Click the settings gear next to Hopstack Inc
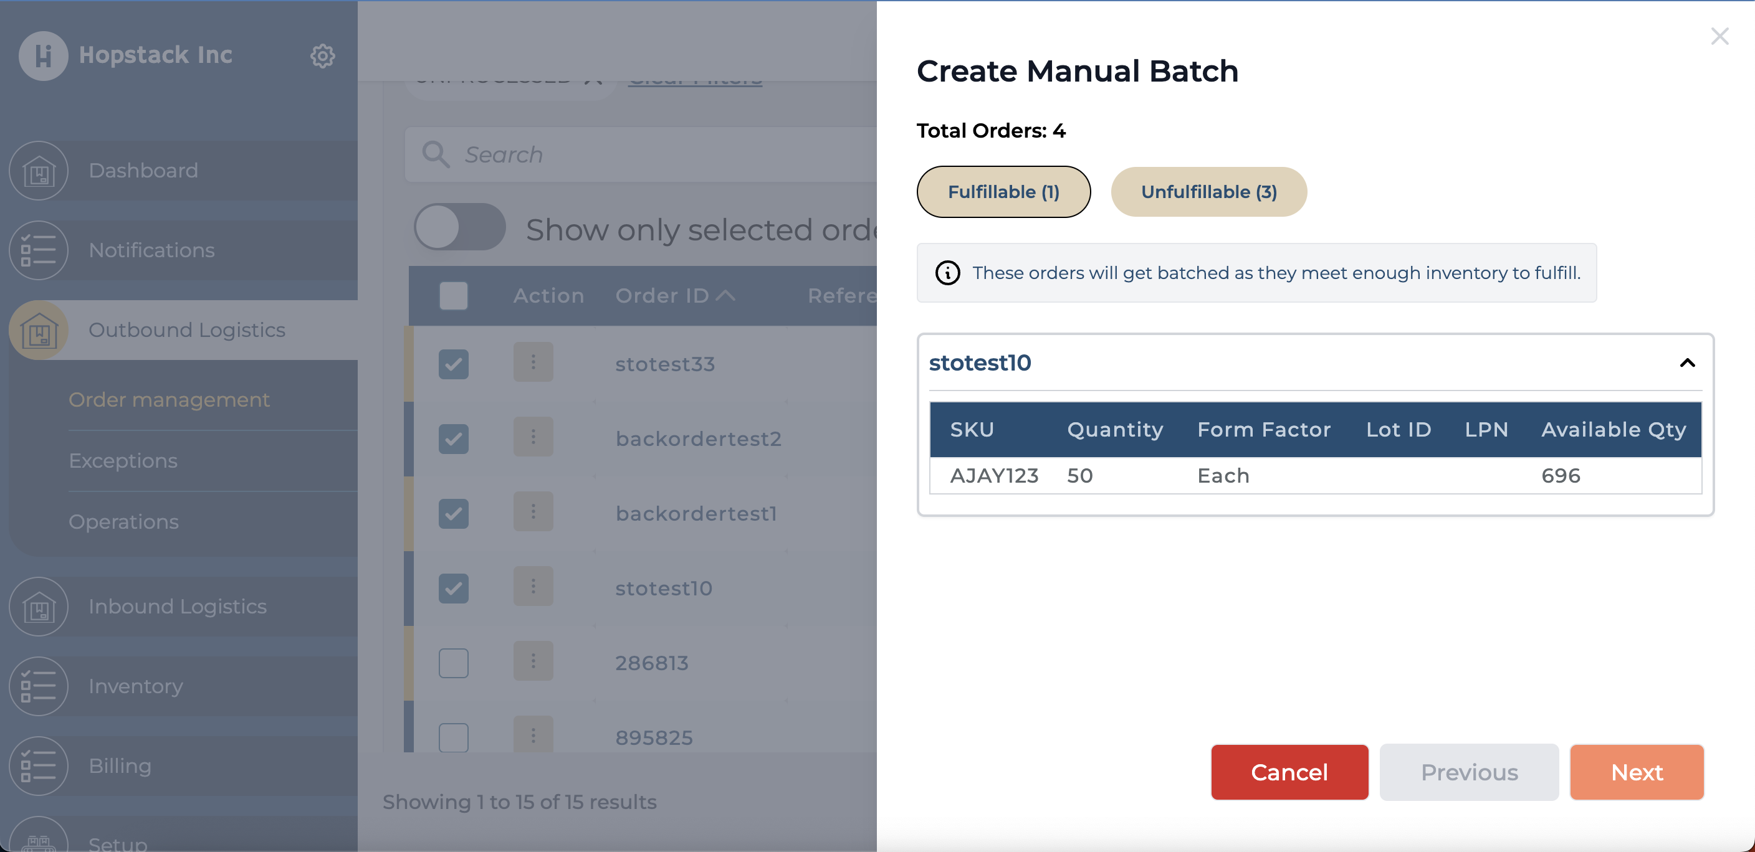 click(322, 56)
